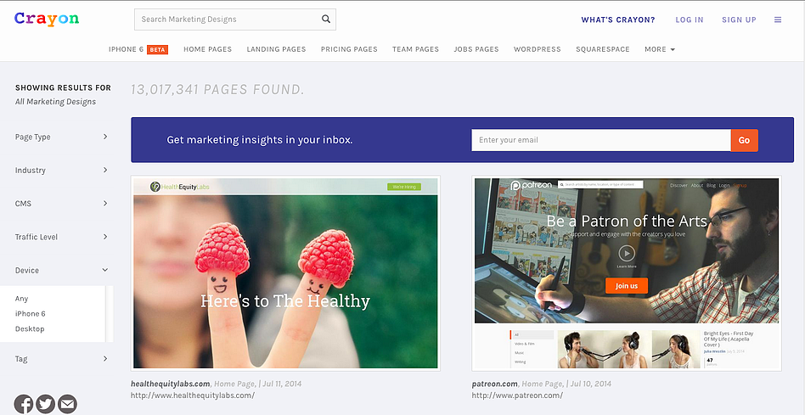This screenshot has width=805, height=415.
Task: Select the iPhone 6 device filter
Action: coord(31,313)
